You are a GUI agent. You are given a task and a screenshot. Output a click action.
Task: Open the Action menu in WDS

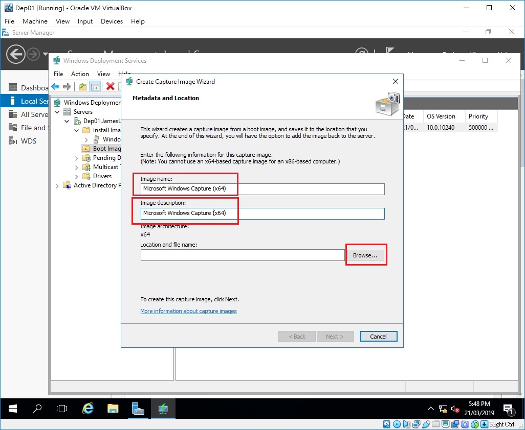[80, 74]
